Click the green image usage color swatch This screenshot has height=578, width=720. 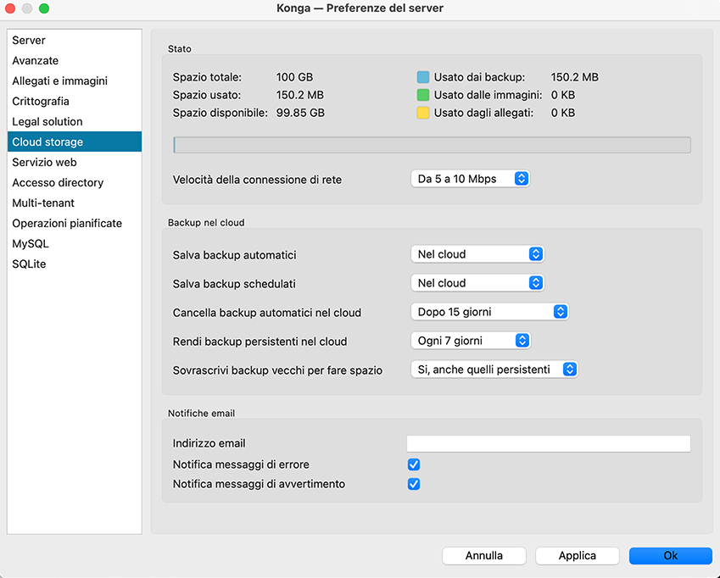(422, 95)
